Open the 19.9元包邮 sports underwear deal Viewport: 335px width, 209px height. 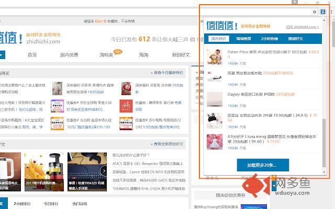267,115
